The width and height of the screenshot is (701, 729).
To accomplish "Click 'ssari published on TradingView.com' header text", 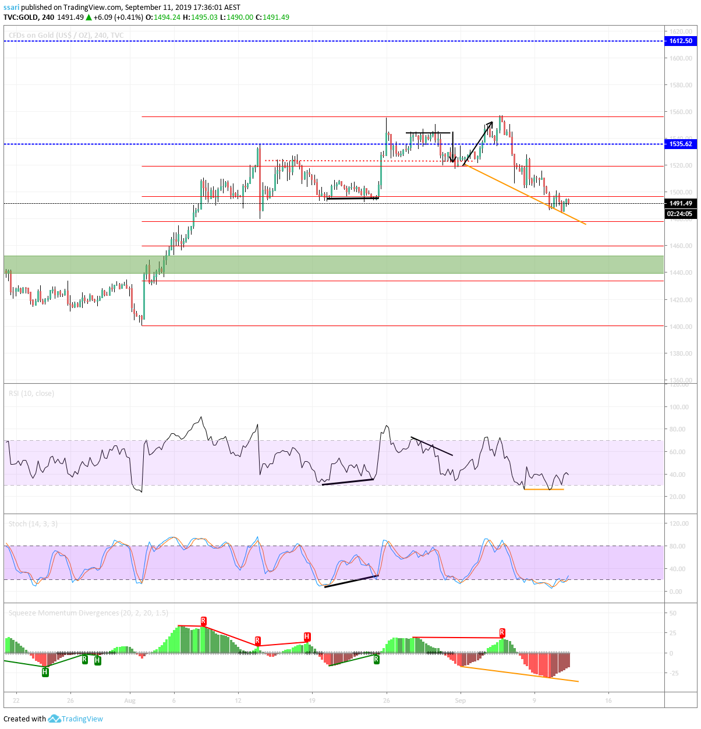I will coord(63,8).
